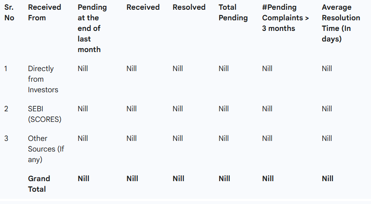Click the "Sr. No" column header

click(9, 13)
